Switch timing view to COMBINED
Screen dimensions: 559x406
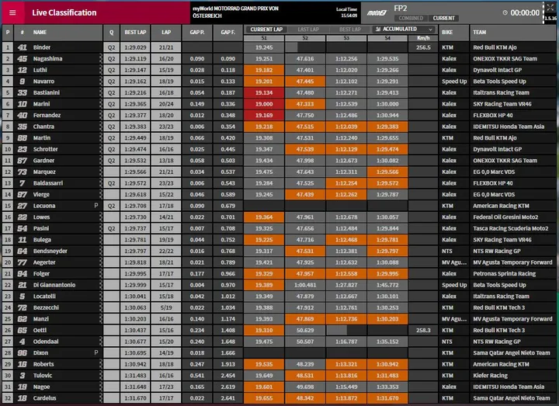click(x=411, y=18)
